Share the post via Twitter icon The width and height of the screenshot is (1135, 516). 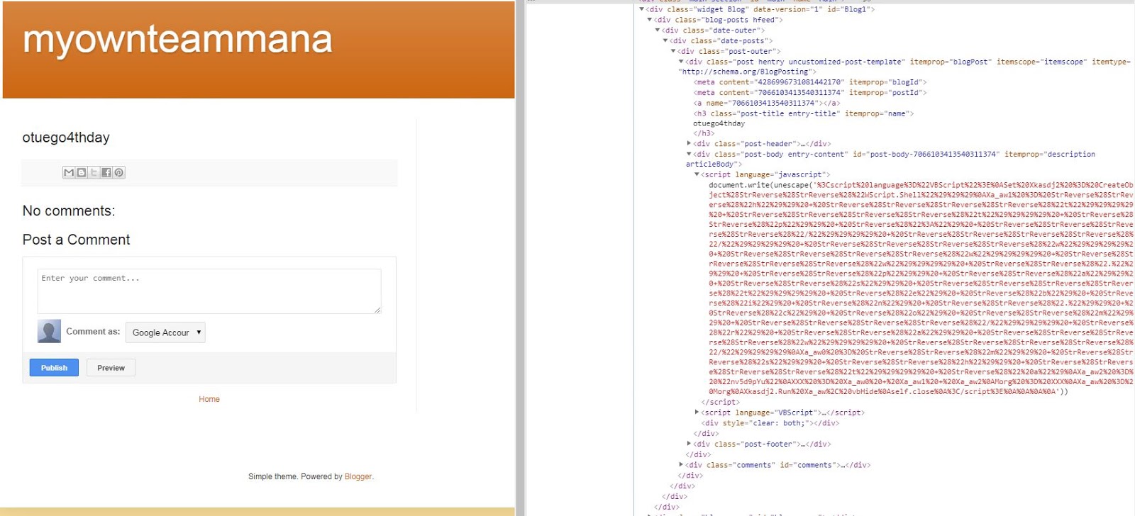94,172
